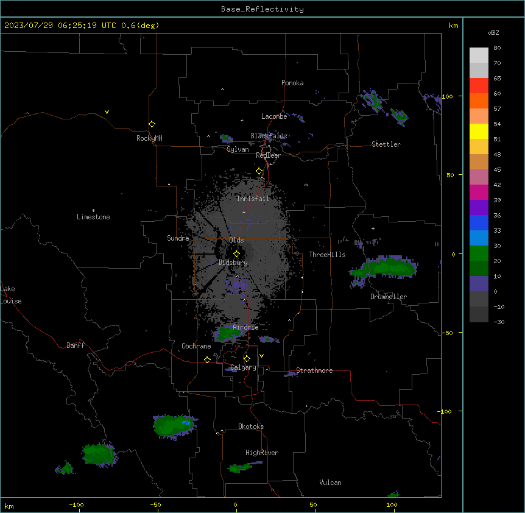Pick the indigo 0-10 dBZ legend swatch
The height and width of the screenshot is (513, 525).
point(479,284)
